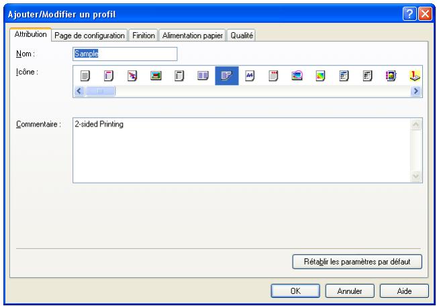Close the Ajouter/Modifier un profil dialog
The image size is (437, 306).
[425, 14]
